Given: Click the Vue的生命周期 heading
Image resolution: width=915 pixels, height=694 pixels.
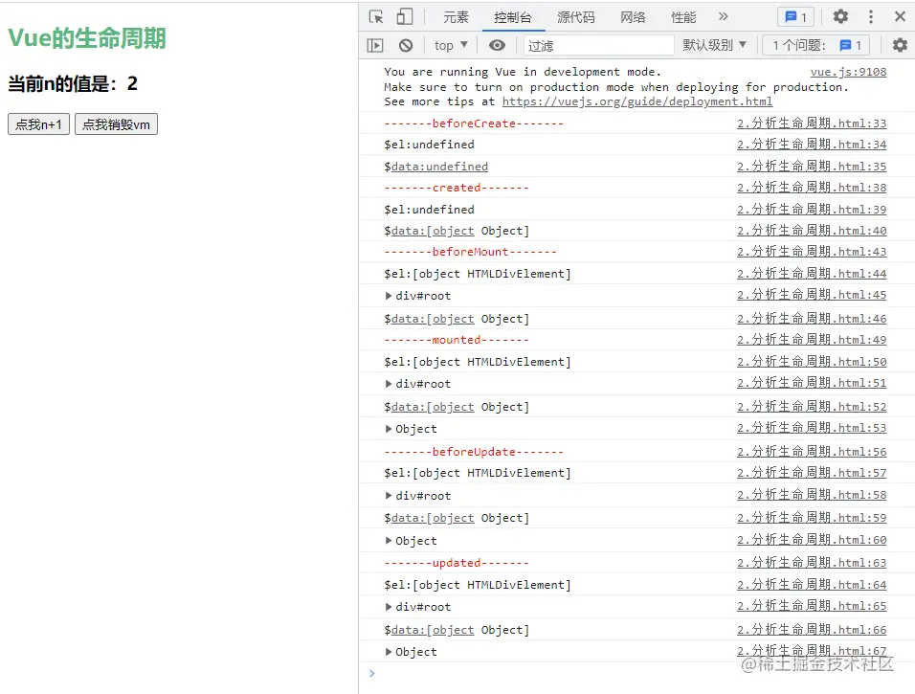Looking at the screenshot, I should (87, 38).
